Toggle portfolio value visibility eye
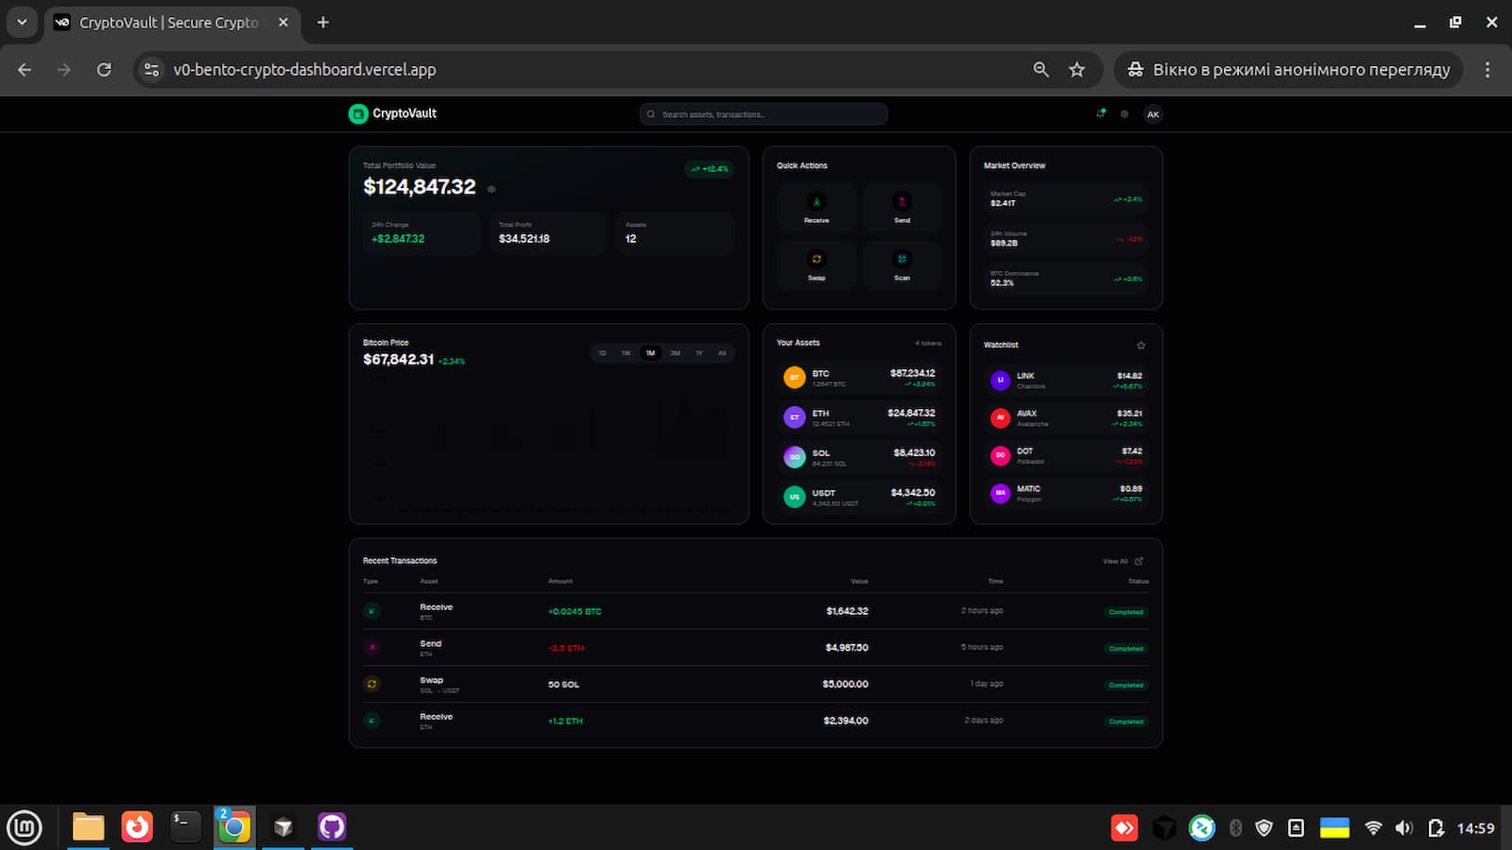 [491, 189]
